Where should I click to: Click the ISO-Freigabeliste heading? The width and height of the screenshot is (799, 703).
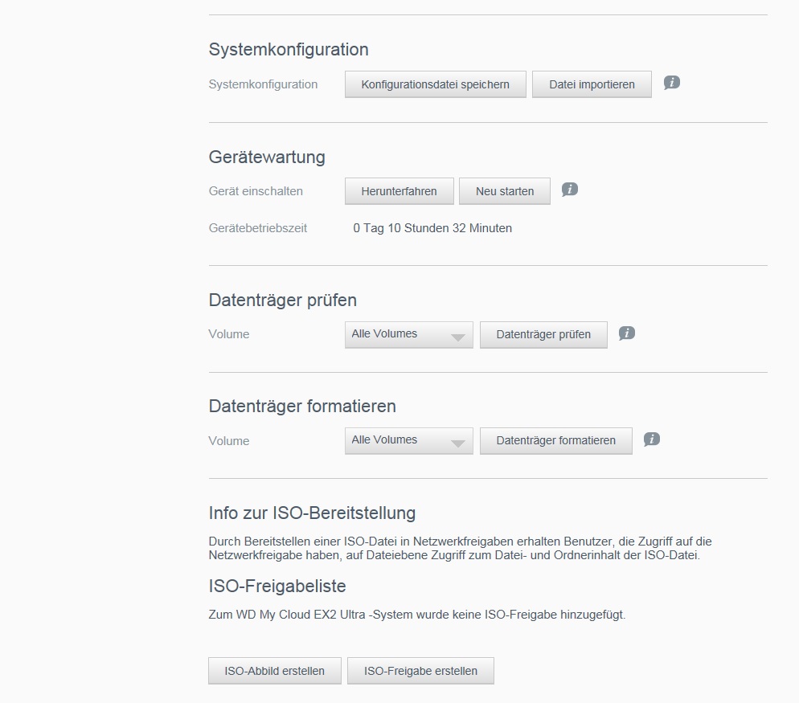coord(277,586)
